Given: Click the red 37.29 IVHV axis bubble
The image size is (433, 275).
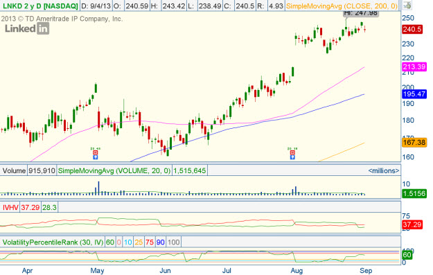Looking at the screenshot, I should pyautogui.click(x=412, y=224).
